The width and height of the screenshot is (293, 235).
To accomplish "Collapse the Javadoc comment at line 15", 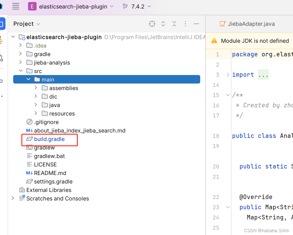I will click(228, 95).
